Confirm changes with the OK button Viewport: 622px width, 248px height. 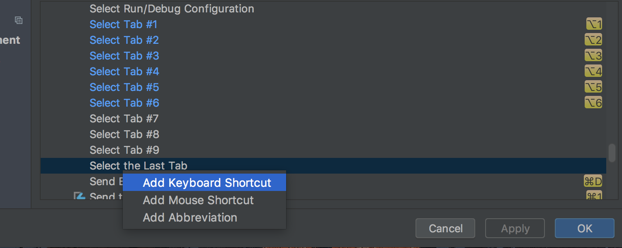pyautogui.click(x=585, y=229)
